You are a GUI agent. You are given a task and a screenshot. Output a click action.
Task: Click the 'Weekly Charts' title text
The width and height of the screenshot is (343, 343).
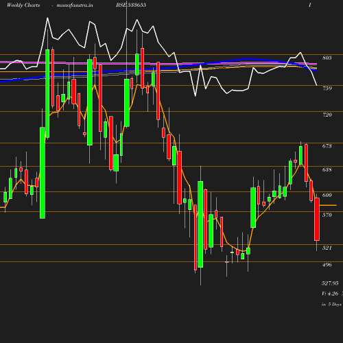tap(23, 5)
